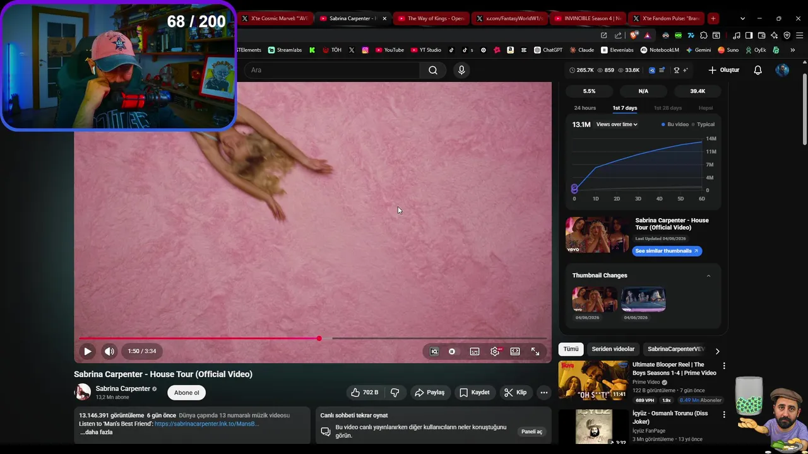808x454 pixels.
Task: Toggle the Typical chart legend
Action: tap(703, 124)
